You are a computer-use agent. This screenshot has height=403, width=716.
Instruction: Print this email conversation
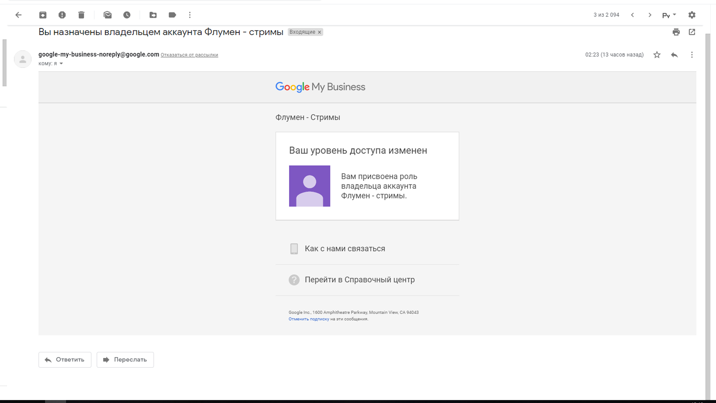point(676,32)
